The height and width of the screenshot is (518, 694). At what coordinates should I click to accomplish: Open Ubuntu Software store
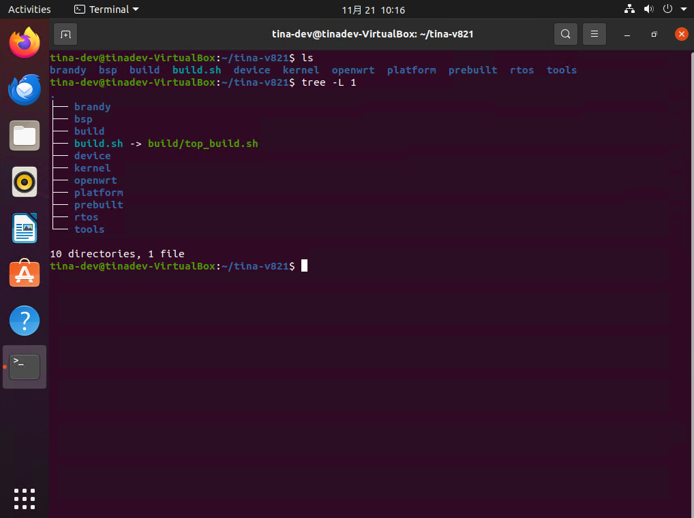click(x=25, y=274)
